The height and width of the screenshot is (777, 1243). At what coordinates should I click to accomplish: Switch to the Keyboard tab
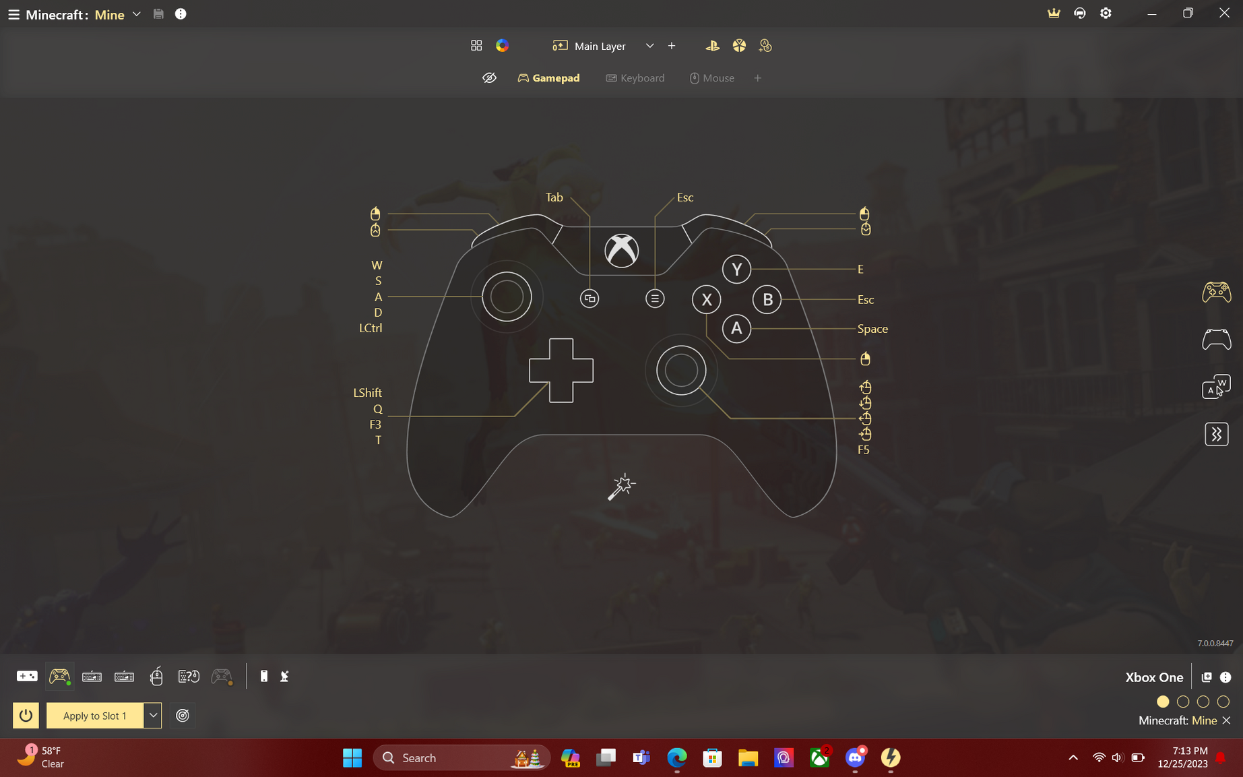pos(635,78)
